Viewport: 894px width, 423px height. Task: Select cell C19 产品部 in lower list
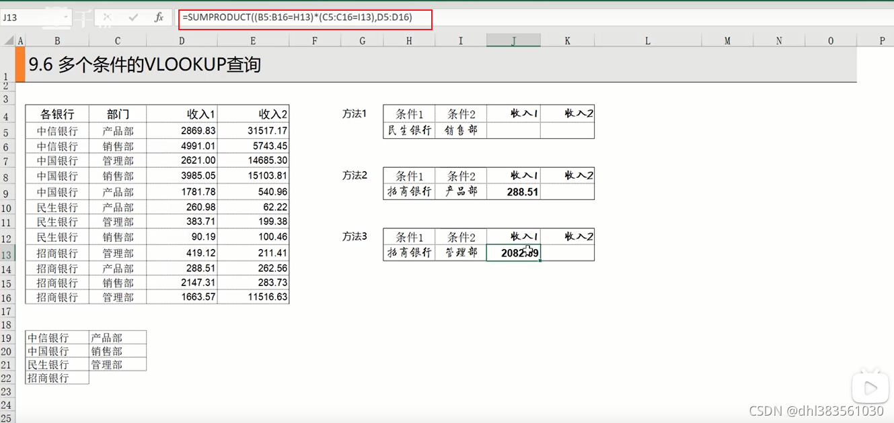118,338
